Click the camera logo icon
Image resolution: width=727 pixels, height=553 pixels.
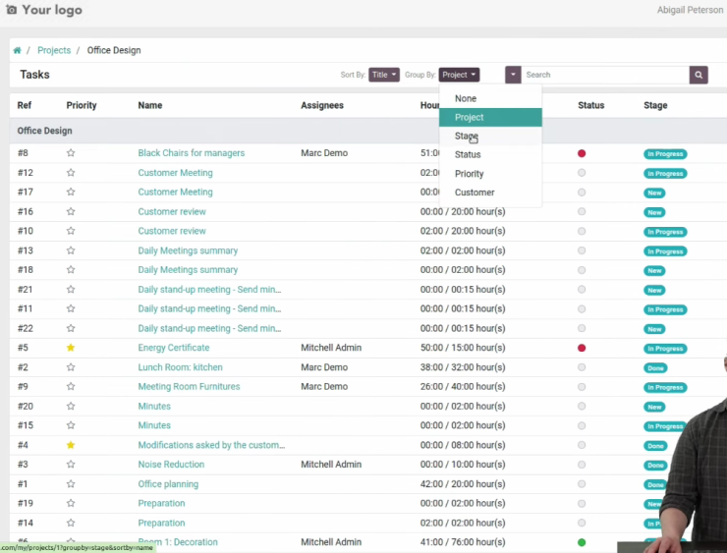click(x=11, y=10)
